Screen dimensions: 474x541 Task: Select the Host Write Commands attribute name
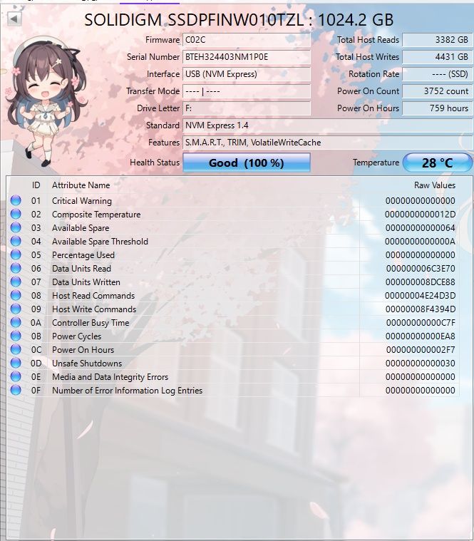[94, 309]
